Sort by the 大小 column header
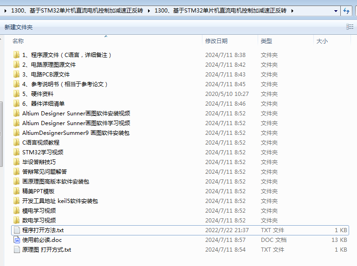The width and height of the screenshot is (357, 266). coord(332,41)
